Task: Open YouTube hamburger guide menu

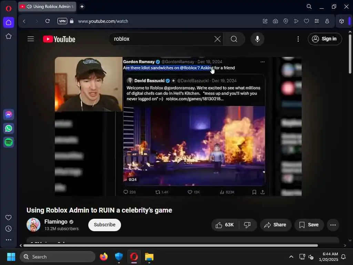Action: coord(31,39)
